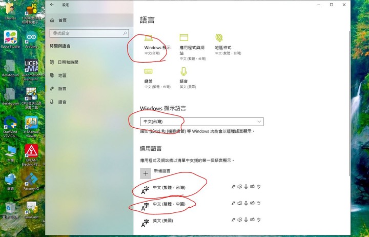Open 資源回收筒 recycle bin
Image resolution: width=369 pixels, height=237 pixels.
pos(10,210)
